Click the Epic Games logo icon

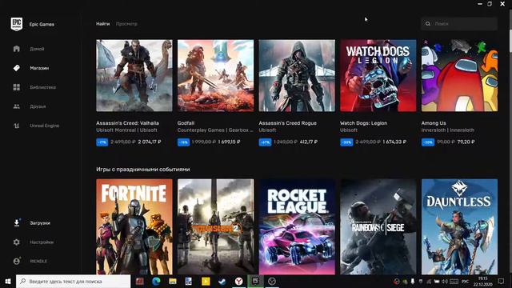coord(17,24)
